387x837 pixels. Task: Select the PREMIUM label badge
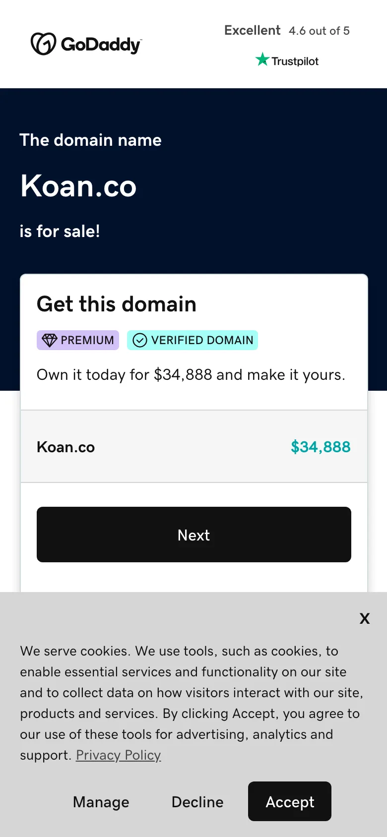(77, 340)
